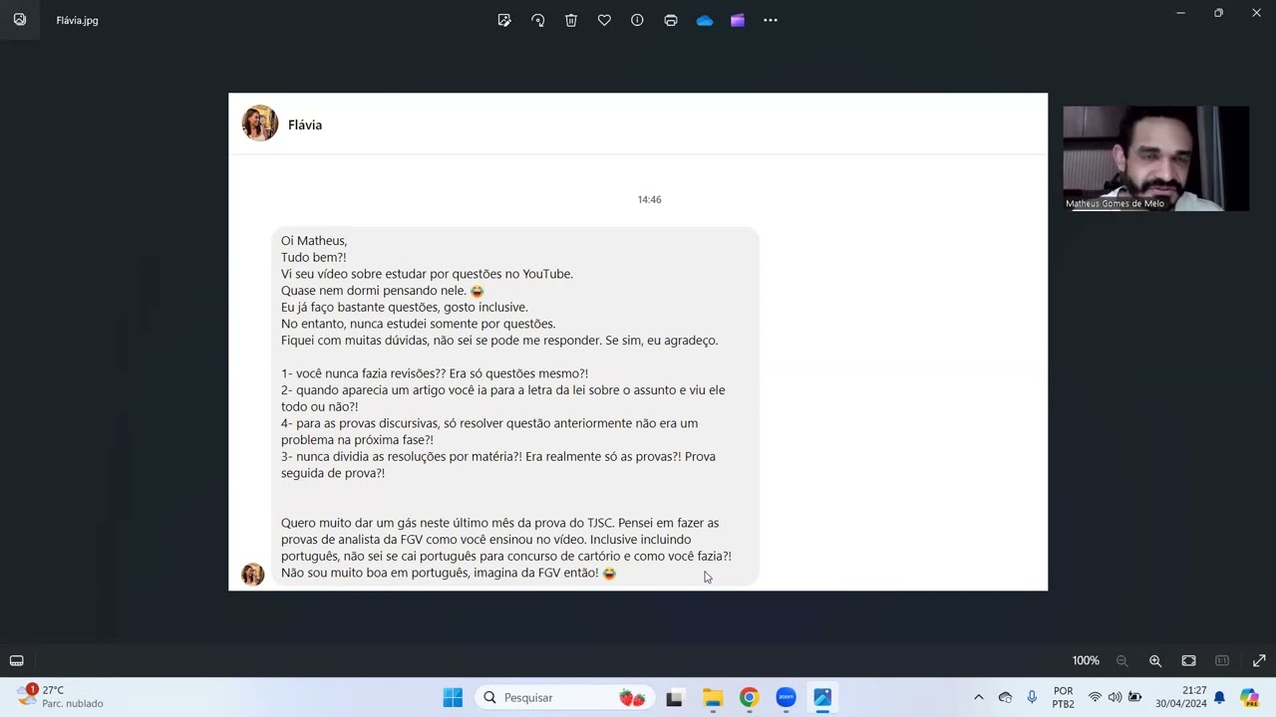The height and width of the screenshot is (717, 1276).
Task: Enter full screen view
Action: click(1259, 660)
